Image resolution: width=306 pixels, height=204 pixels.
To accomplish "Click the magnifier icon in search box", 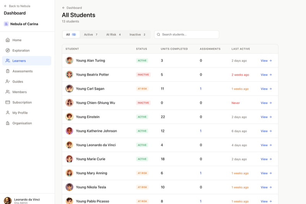I will (x=158, y=34).
